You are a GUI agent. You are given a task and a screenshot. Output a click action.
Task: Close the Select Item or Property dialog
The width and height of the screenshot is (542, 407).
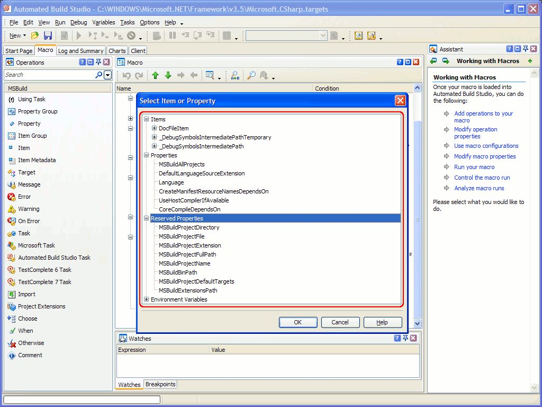point(400,101)
